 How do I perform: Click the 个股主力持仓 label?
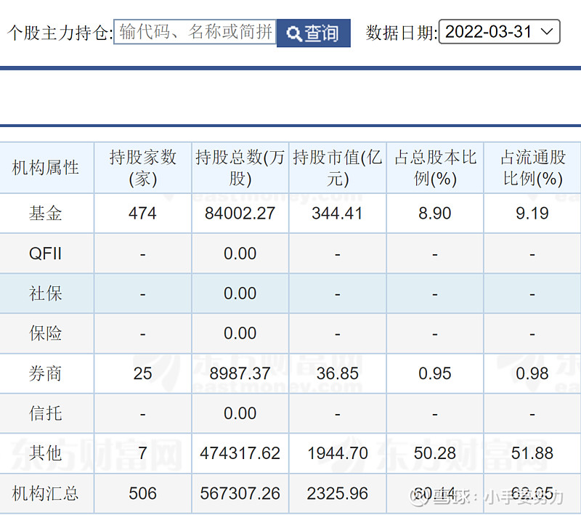pyautogui.click(x=60, y=33)
